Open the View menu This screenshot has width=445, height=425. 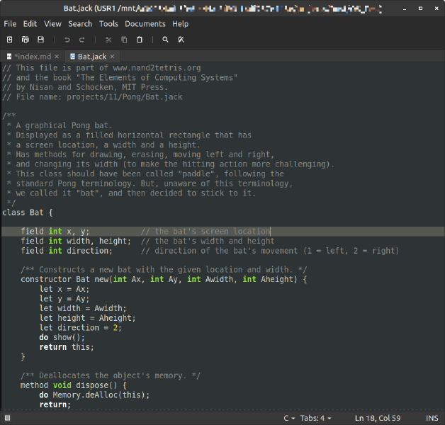click(52, 24)
